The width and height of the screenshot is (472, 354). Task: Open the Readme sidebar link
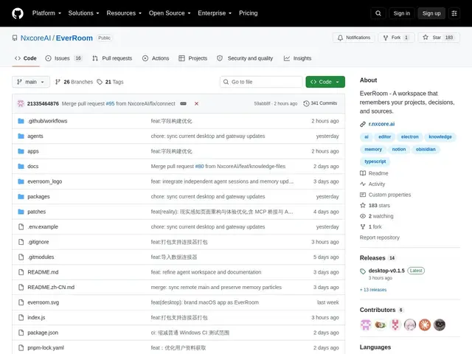coord(374,173)
